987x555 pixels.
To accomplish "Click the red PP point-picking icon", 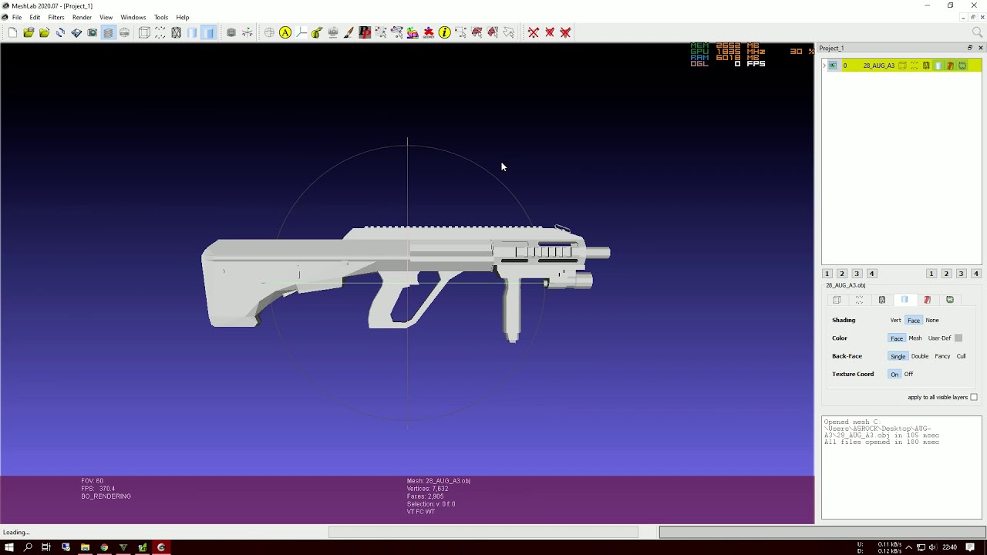I will [365, 32].
